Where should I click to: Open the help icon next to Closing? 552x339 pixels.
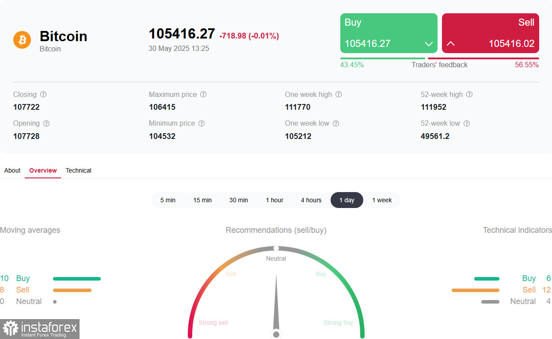pos(43,95)
